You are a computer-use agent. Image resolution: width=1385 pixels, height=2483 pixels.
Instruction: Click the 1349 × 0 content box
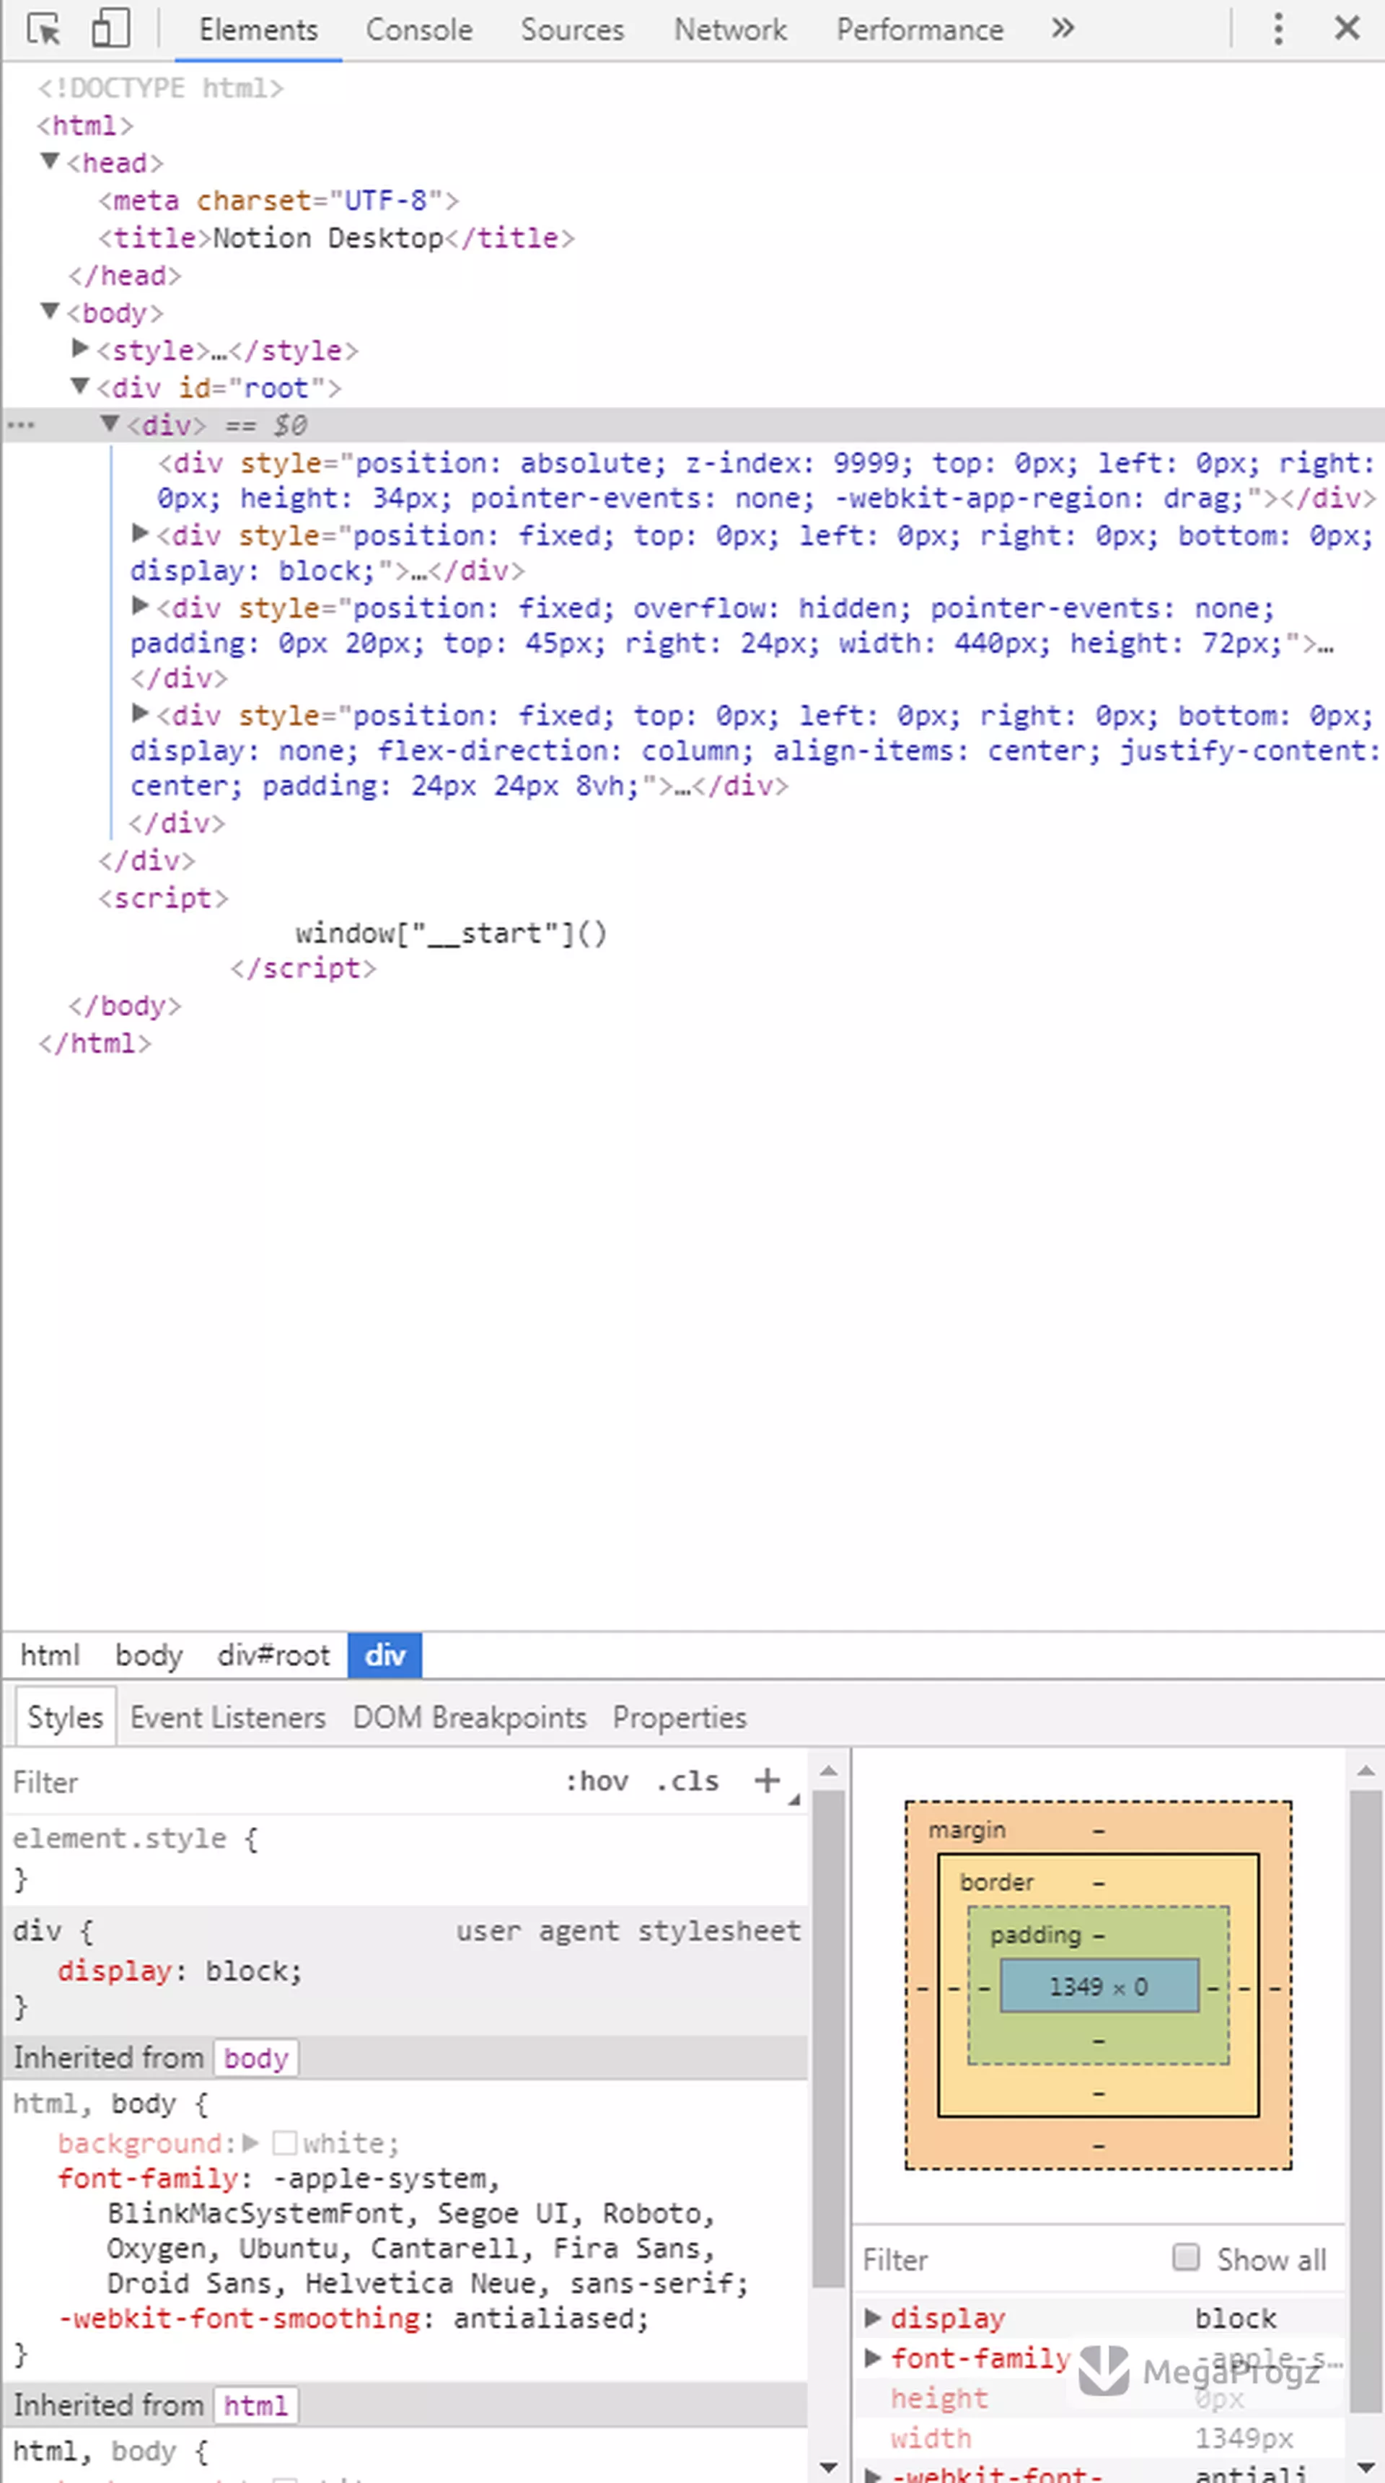tap(1100, 1987)
